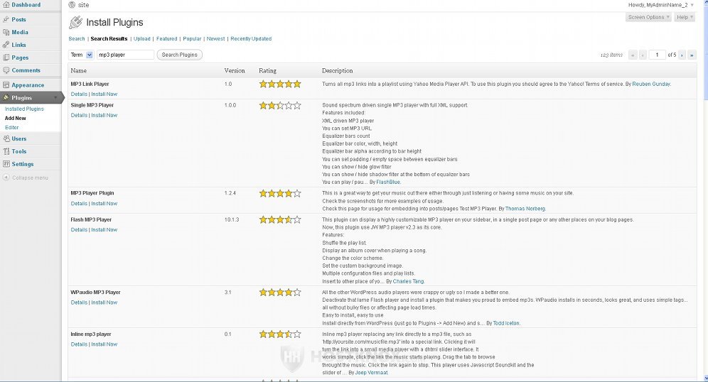The width and height of the screenshot is (708, 382).
Task: Open the Posts menu
Action: point(18,19)
